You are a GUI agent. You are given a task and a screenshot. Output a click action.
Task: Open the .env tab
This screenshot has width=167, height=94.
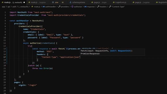tap(56, 2)
